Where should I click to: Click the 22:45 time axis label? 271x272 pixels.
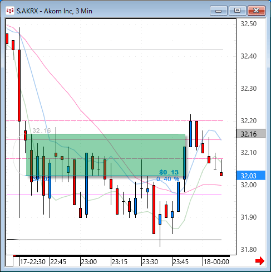click(58, 262)
